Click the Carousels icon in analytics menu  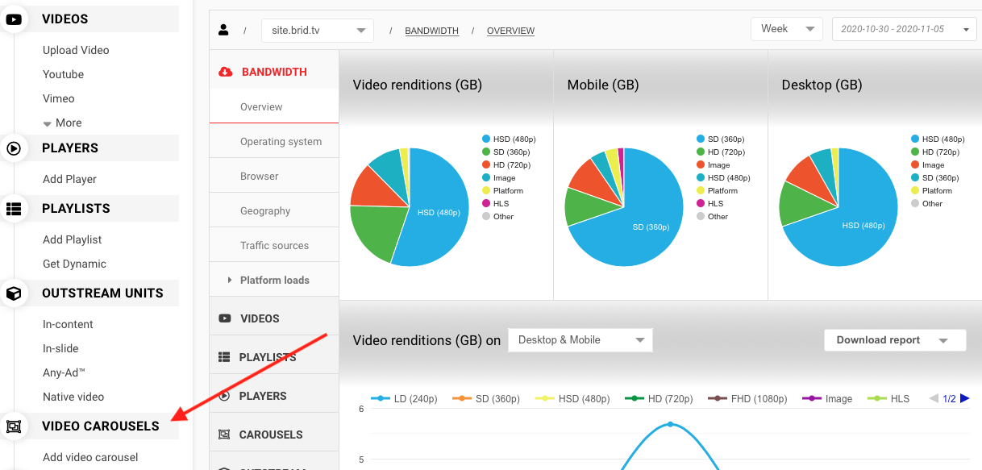(224, 435)
